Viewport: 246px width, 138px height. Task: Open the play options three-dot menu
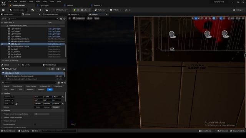pyautogui.click(x=89, y=10)
